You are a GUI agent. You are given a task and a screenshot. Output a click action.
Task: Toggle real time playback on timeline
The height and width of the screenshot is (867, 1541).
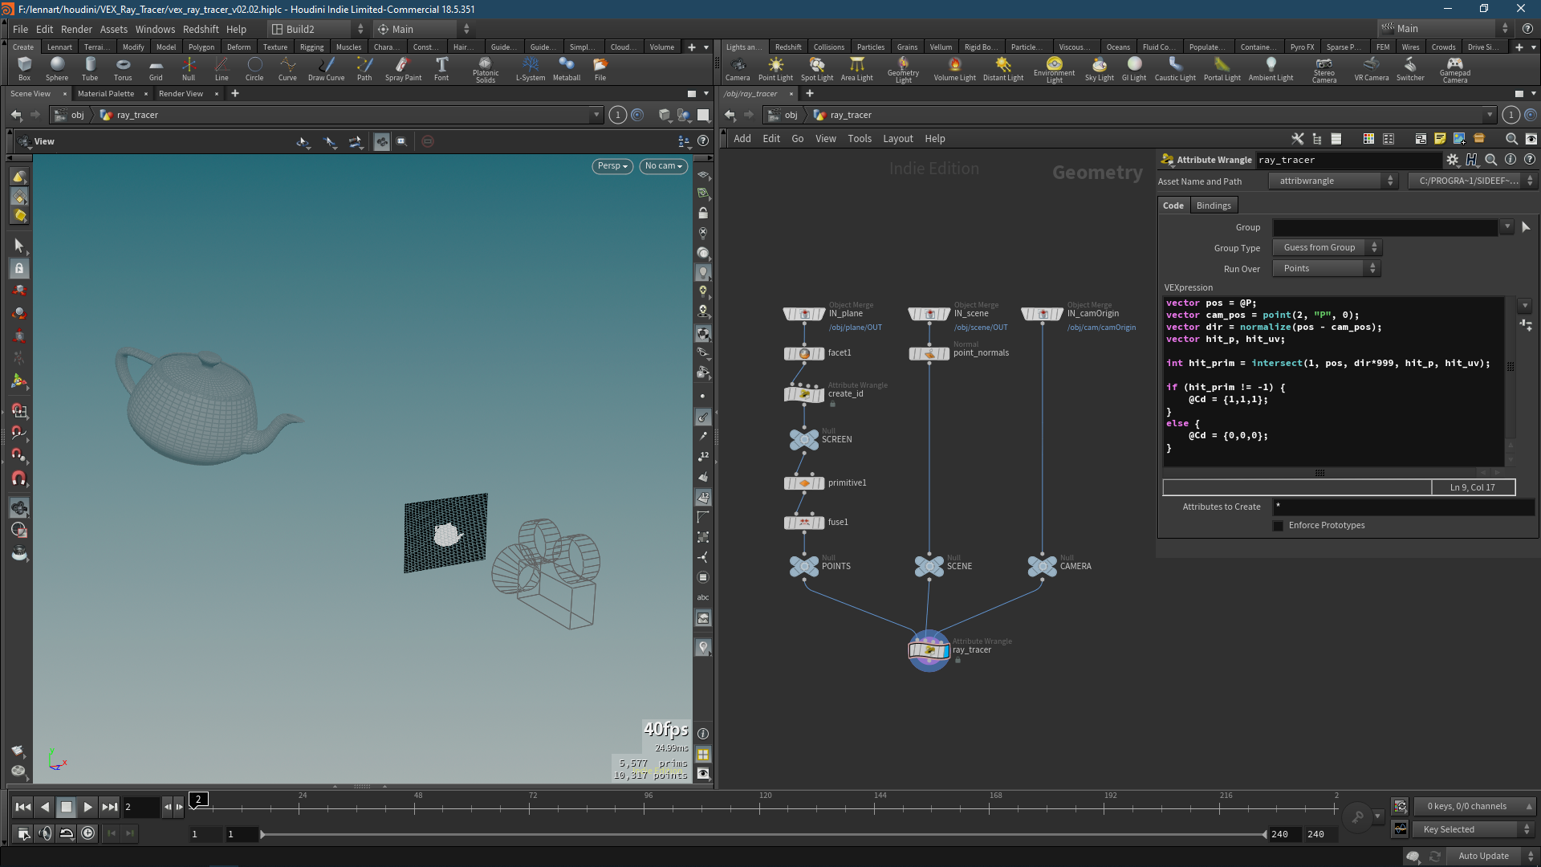(87, 833)
